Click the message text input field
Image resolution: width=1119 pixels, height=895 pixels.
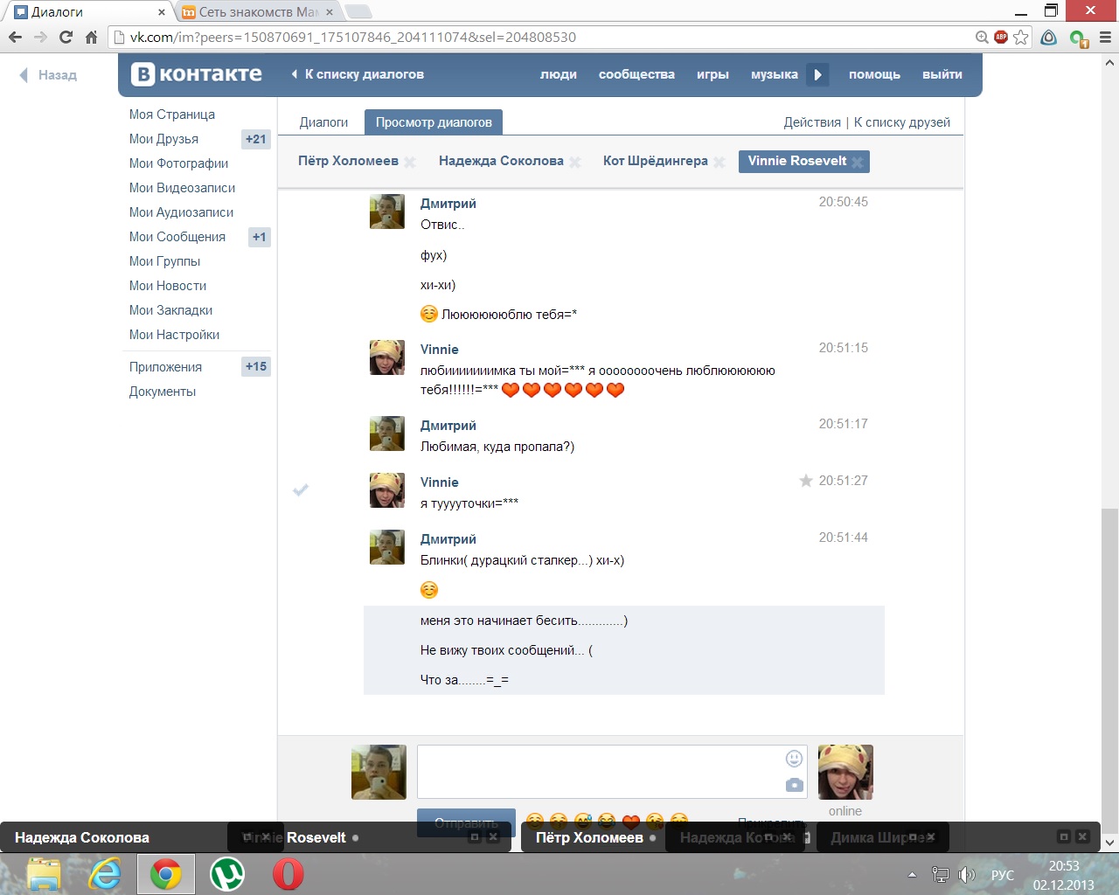point(601,772)
